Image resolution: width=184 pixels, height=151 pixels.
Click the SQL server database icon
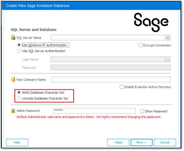pos(13,38)
